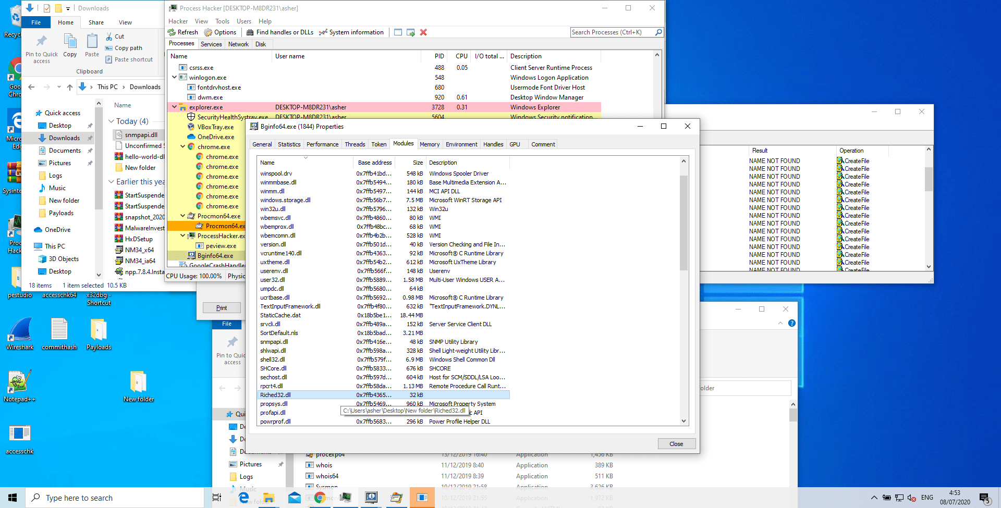The height and width of the screenshot is (508, 1001).
Task: Open the Hacker menu
Action: tap(178, 21)
